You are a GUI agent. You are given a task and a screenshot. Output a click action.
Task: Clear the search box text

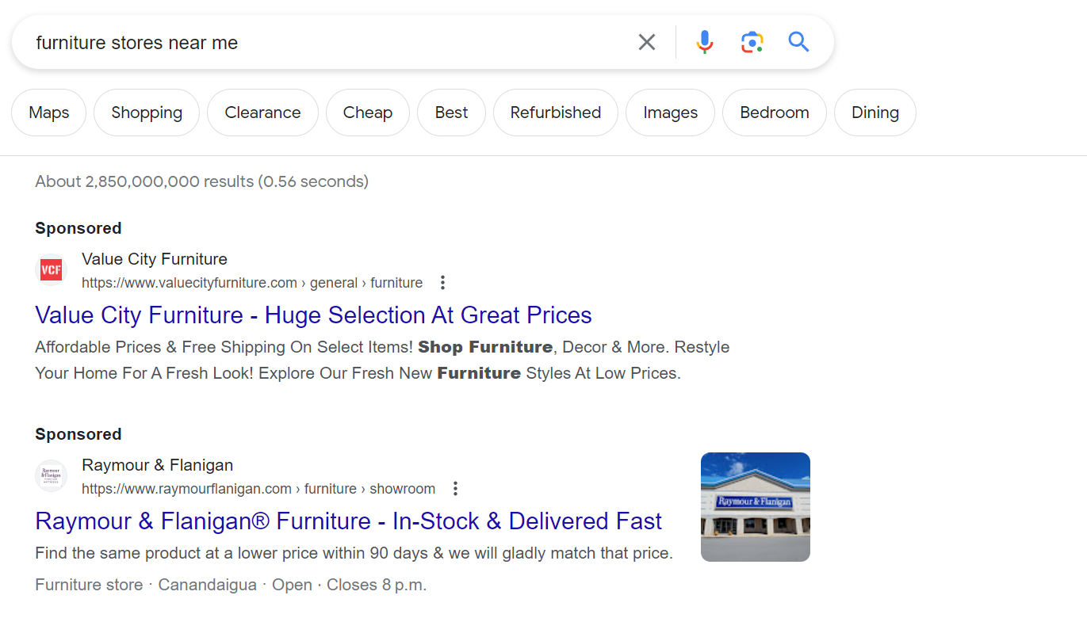647,42
